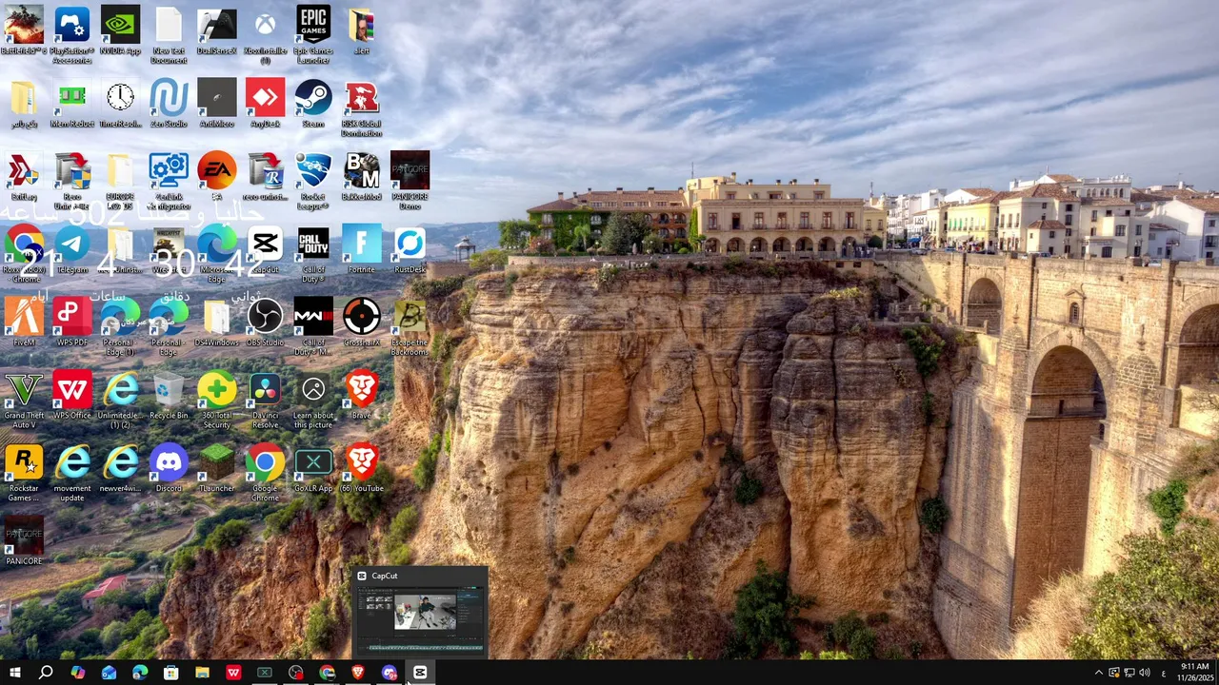Open the Google Chrome desktop shortcut

pyautogui.click(x=265, y=473)
